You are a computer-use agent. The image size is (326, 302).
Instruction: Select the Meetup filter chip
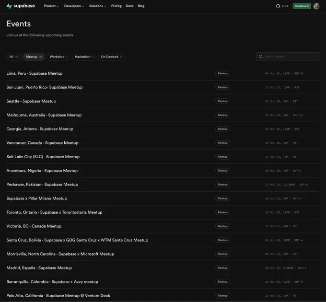pos(34,57)
